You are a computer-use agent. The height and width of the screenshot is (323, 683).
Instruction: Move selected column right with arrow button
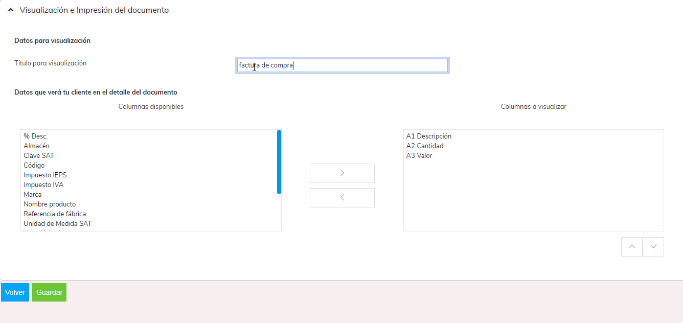click(x=342, y=173)
